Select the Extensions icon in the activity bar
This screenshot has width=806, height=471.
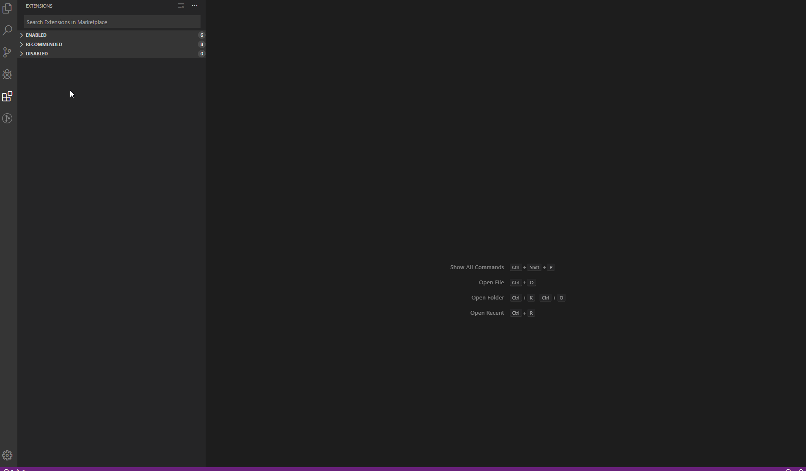click(8, 97)
